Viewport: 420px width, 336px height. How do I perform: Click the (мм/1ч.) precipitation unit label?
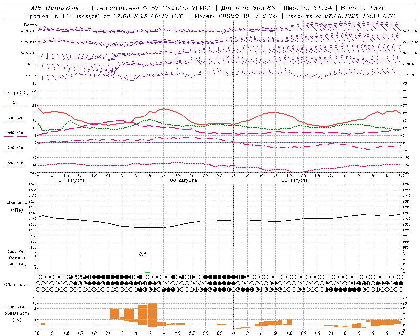click(x=17, y=264)
